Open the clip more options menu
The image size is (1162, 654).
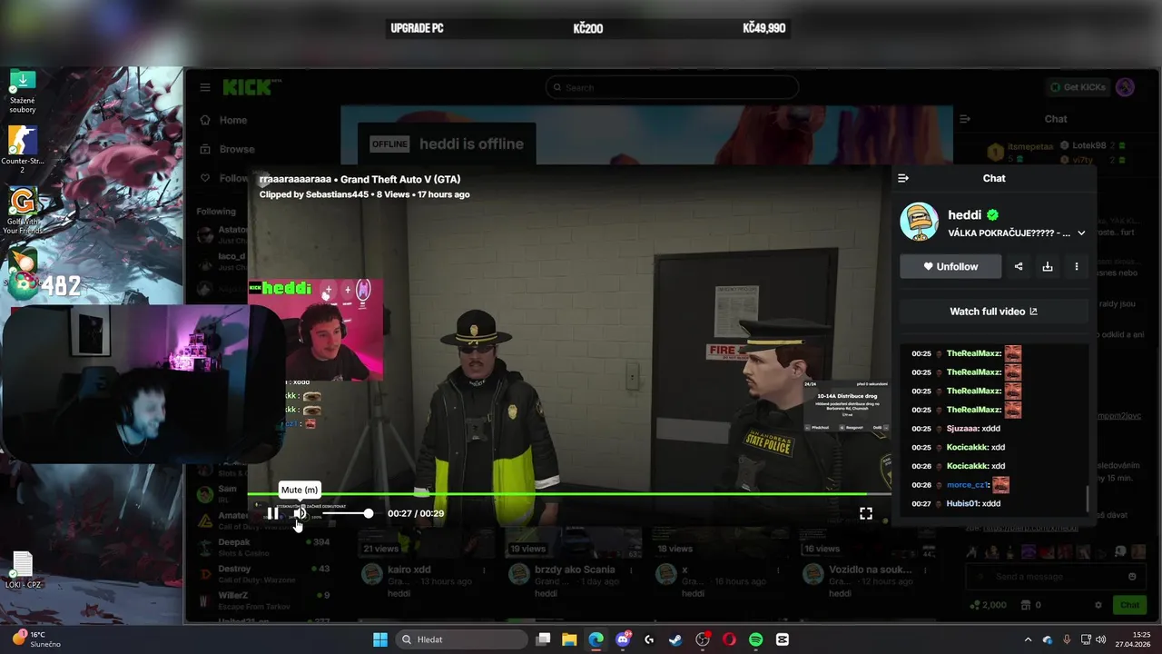[1077, 266]
